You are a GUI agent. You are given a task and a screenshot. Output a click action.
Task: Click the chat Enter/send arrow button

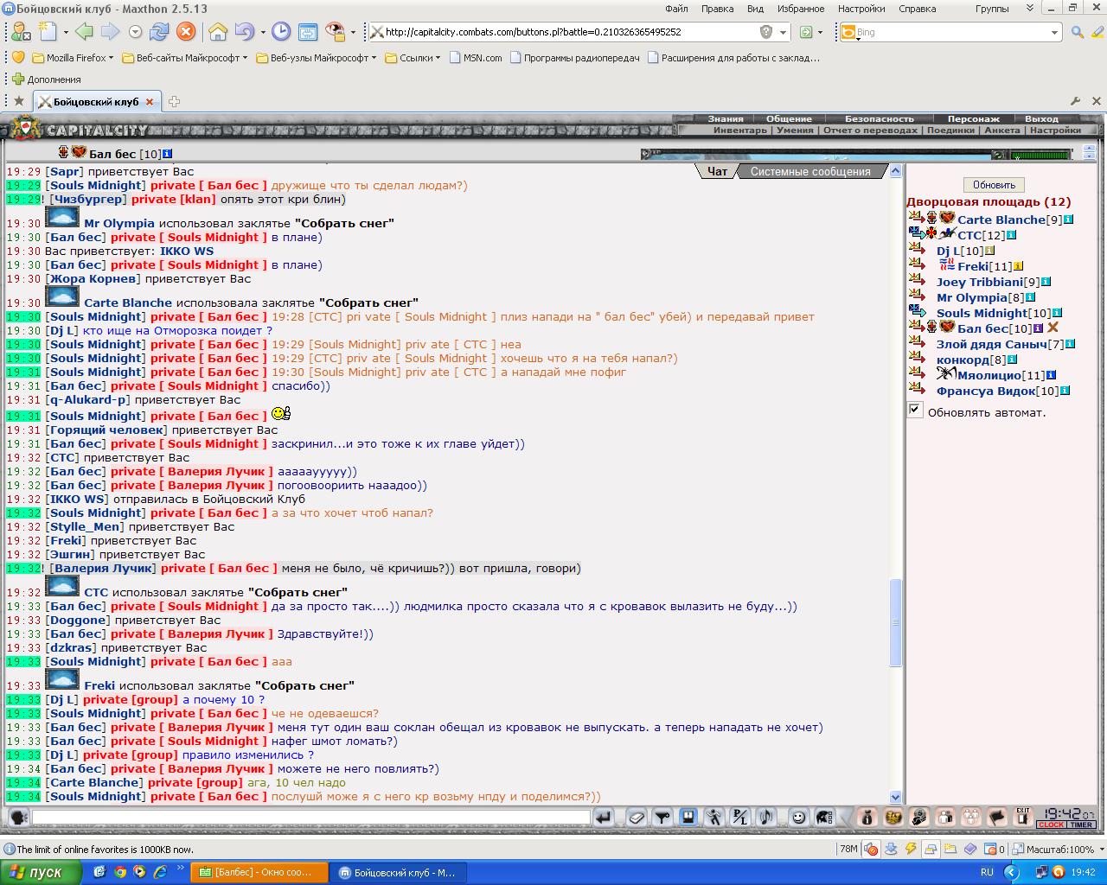[604, 817]
